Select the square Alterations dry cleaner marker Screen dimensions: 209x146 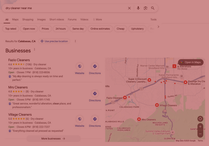[174, 66]
